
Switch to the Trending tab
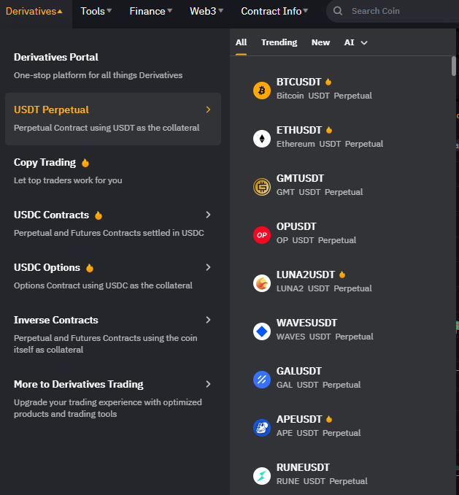279,42
